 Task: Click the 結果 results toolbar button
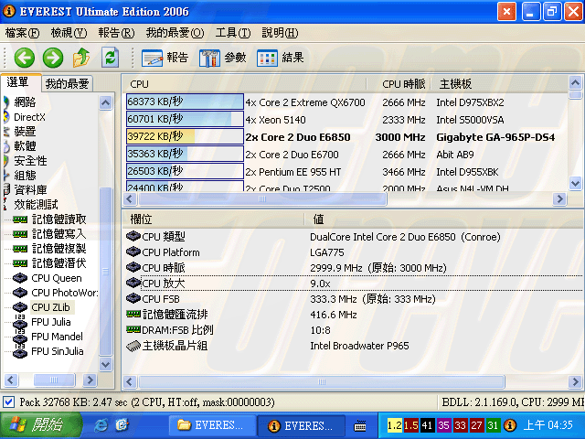tap(281, 58)
